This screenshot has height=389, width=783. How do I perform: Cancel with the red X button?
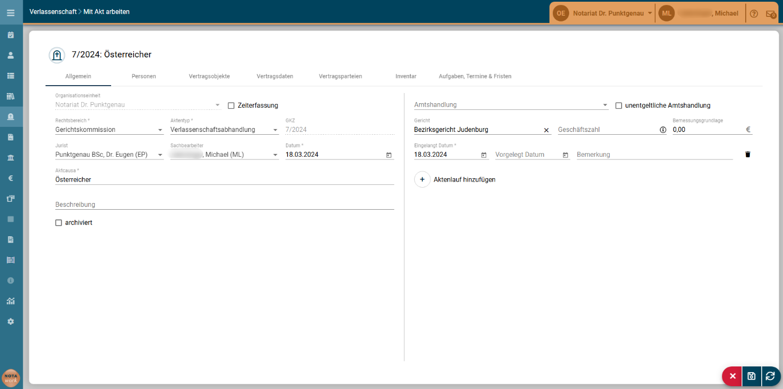[732, 376]
